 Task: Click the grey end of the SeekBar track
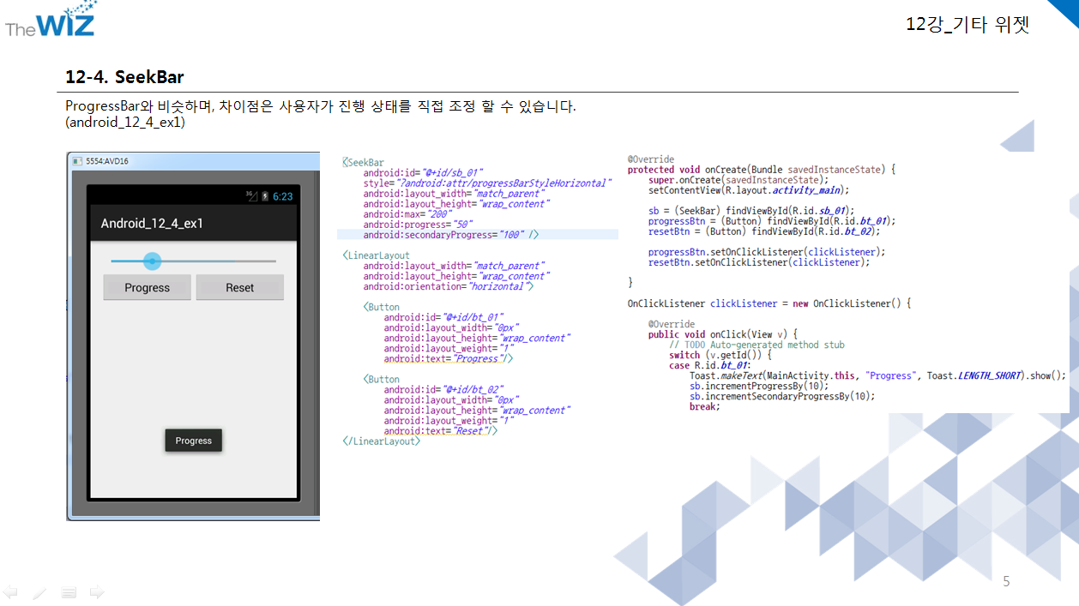click(x=256, y=261)
